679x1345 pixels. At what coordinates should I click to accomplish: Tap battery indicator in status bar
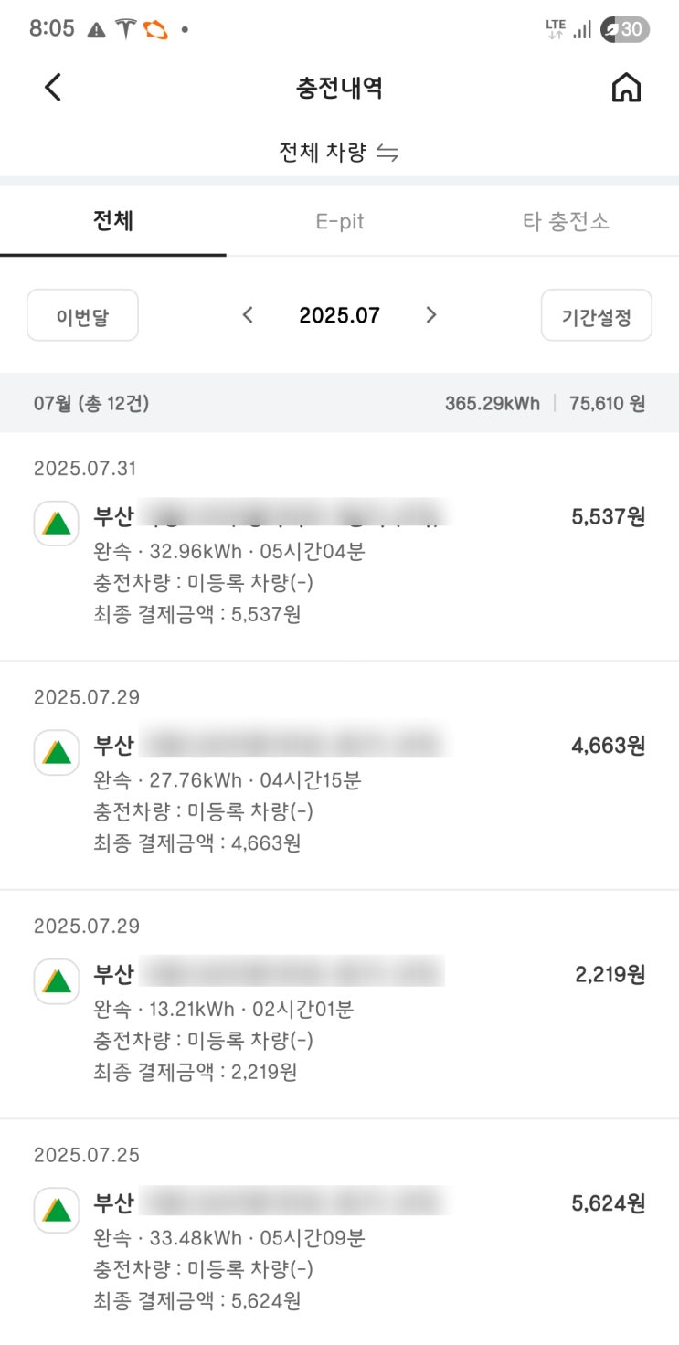[624, 29]
